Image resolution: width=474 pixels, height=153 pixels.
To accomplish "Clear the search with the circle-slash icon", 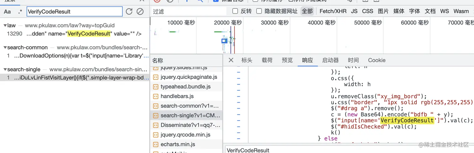I will (140, 12).
